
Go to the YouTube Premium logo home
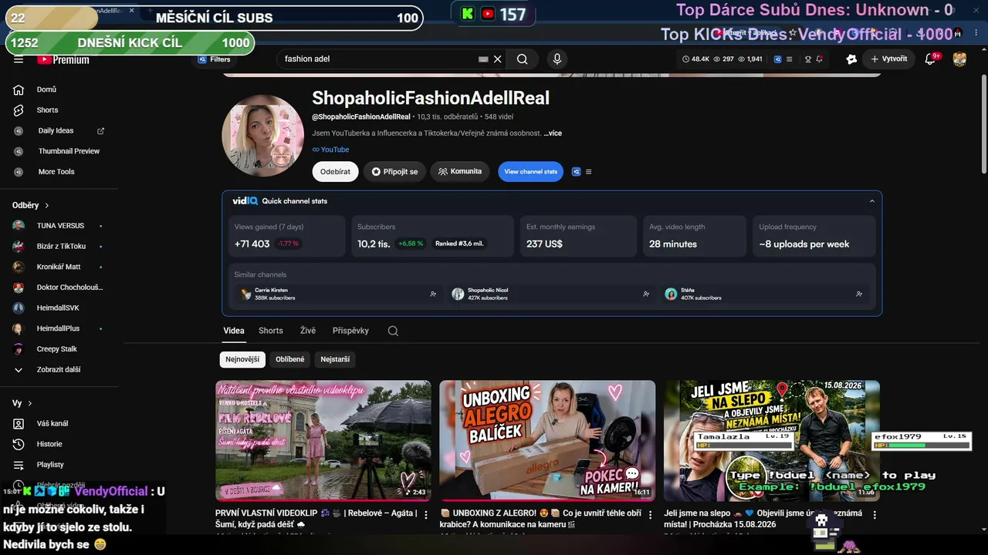click(x=63, y=59)
